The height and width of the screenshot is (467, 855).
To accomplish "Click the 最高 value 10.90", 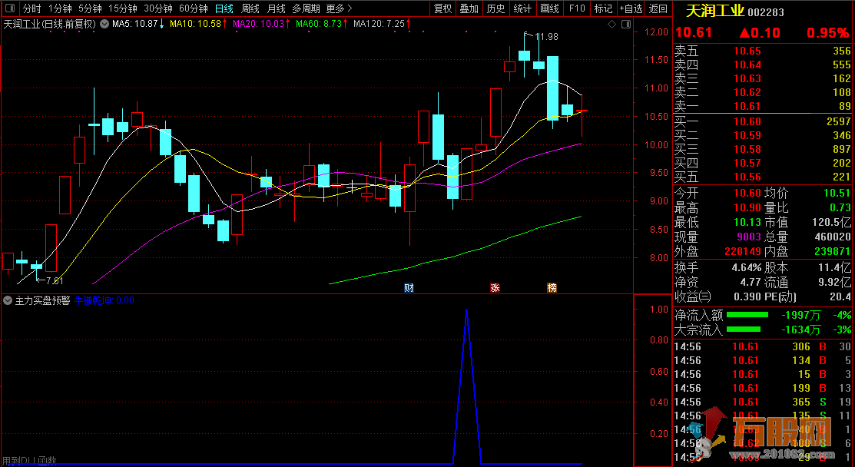I will (747, 207).
